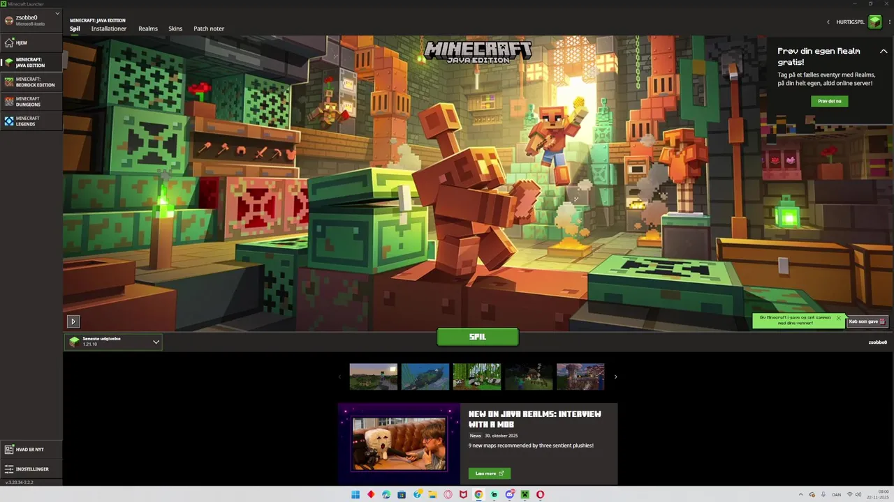Open the red Opera browser taskbar icon
The height and width of the screenshot is (502, 894).
pos(540,494)
